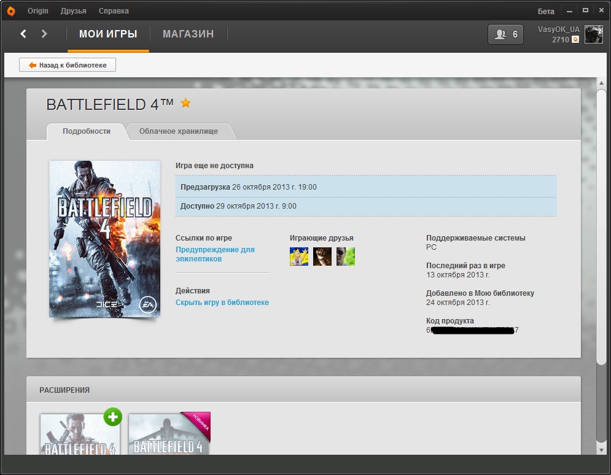Screen dimensions: 611x475
Task: Click the username VasyOK_UA
Action: tap(558, 29)
